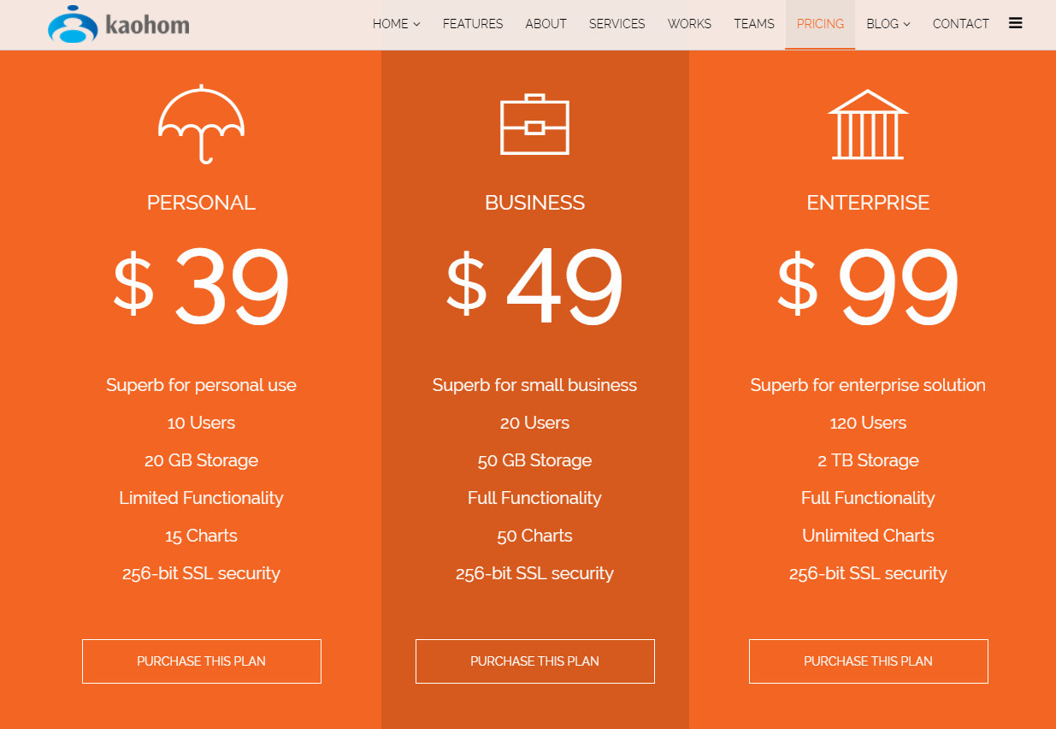Click the briefcase icon above Business

click(534, 124)
